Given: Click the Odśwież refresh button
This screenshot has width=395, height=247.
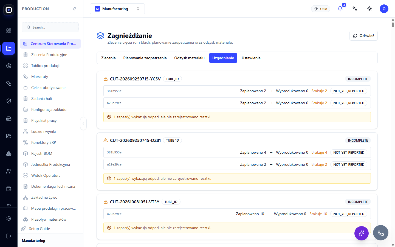Looking at the screenshot, I should (363, 36).
